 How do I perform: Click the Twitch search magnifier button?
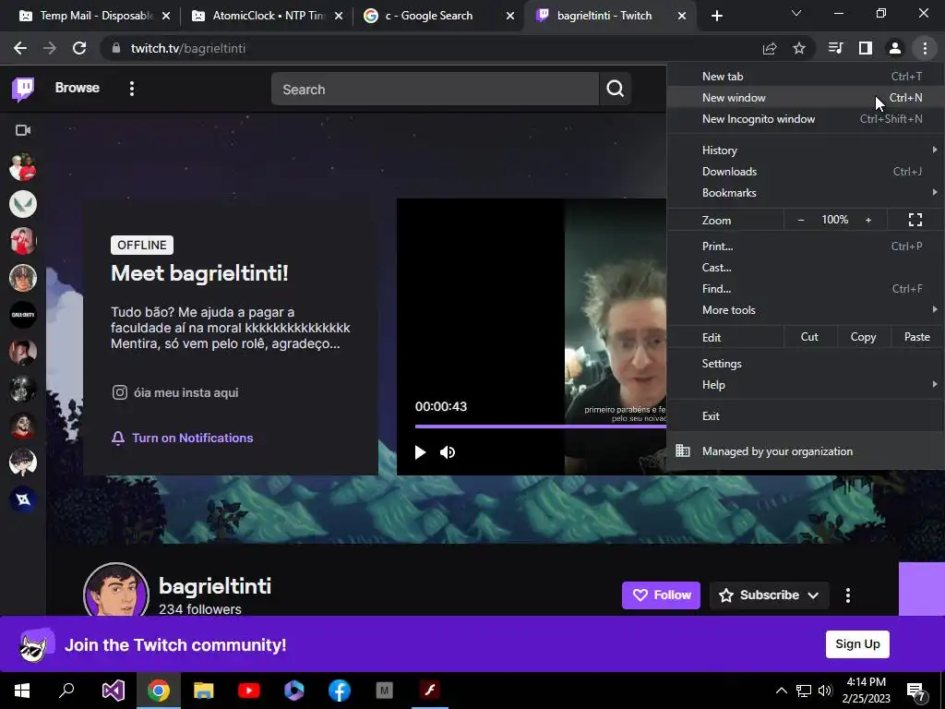pyautogui.click(x=616, y=90)
